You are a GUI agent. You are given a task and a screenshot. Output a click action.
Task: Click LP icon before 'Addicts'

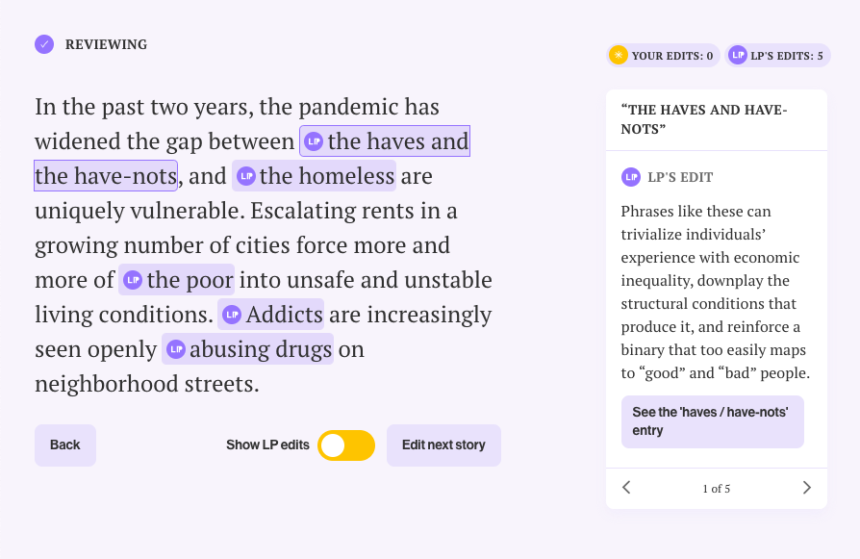pyautogui.click(x=232, y=315)
